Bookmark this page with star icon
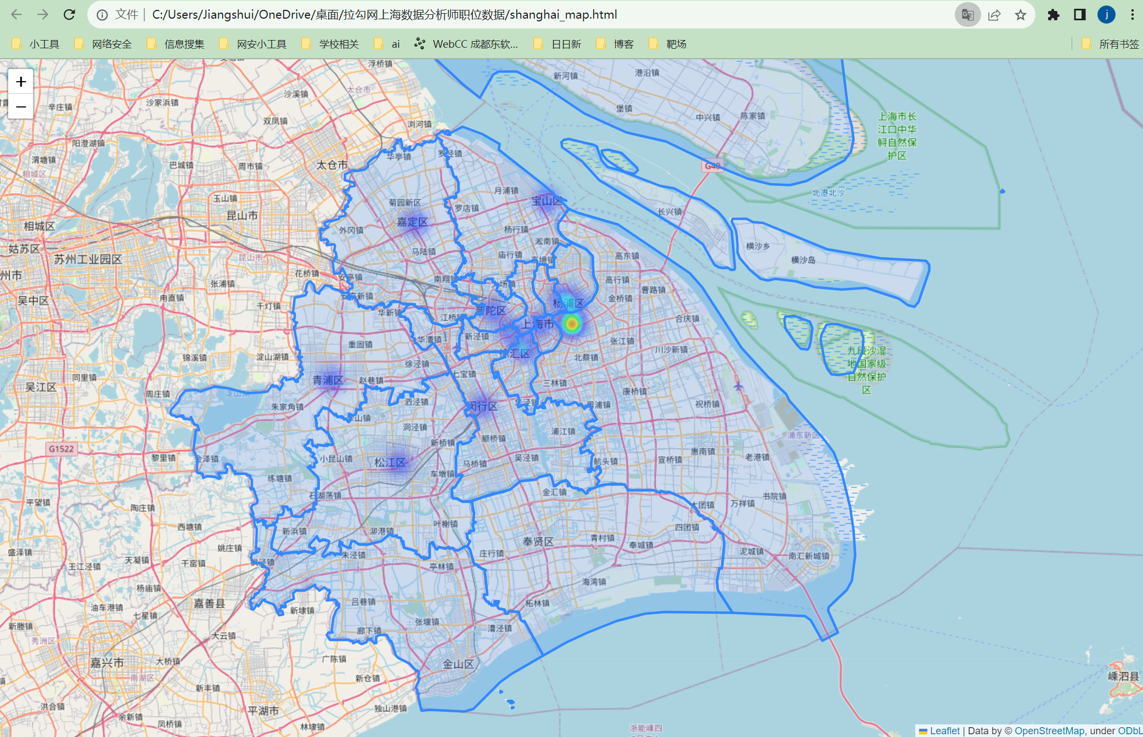Viewport: 1143px width, 737px height. (1020, 15)
